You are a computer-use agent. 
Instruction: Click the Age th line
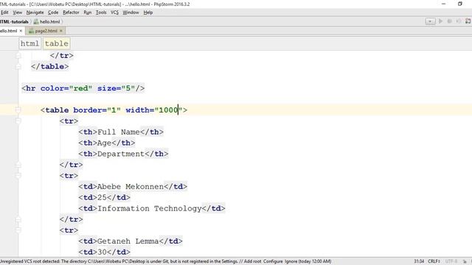[107, 143]
